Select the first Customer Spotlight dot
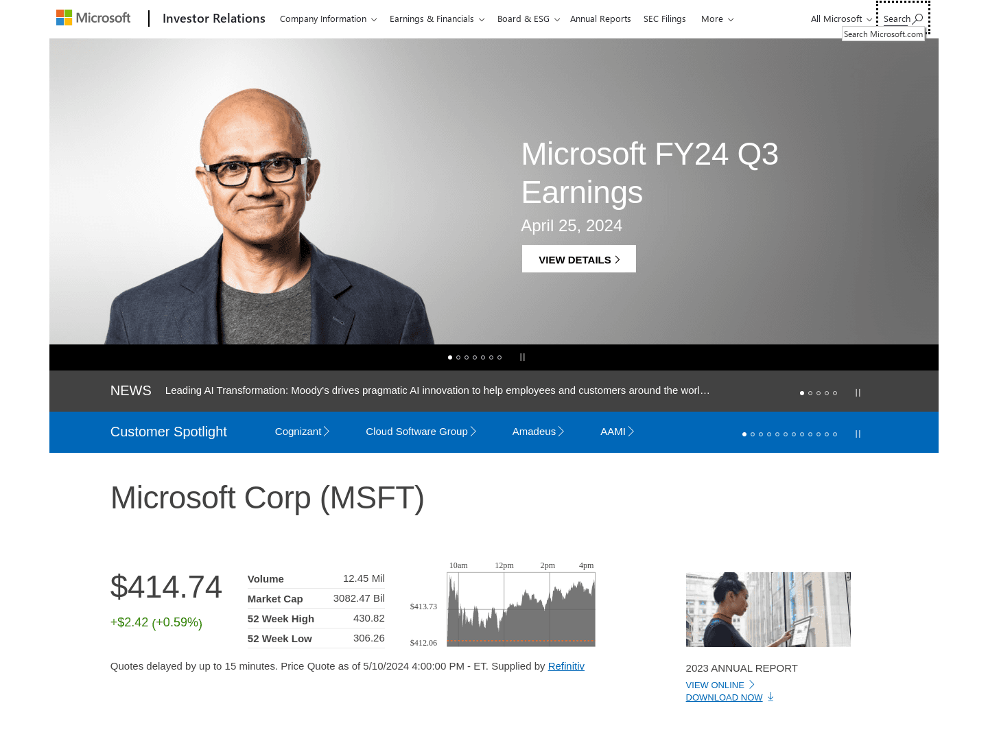The height and width of the screenshot is (741, 988). pos(744,434)
